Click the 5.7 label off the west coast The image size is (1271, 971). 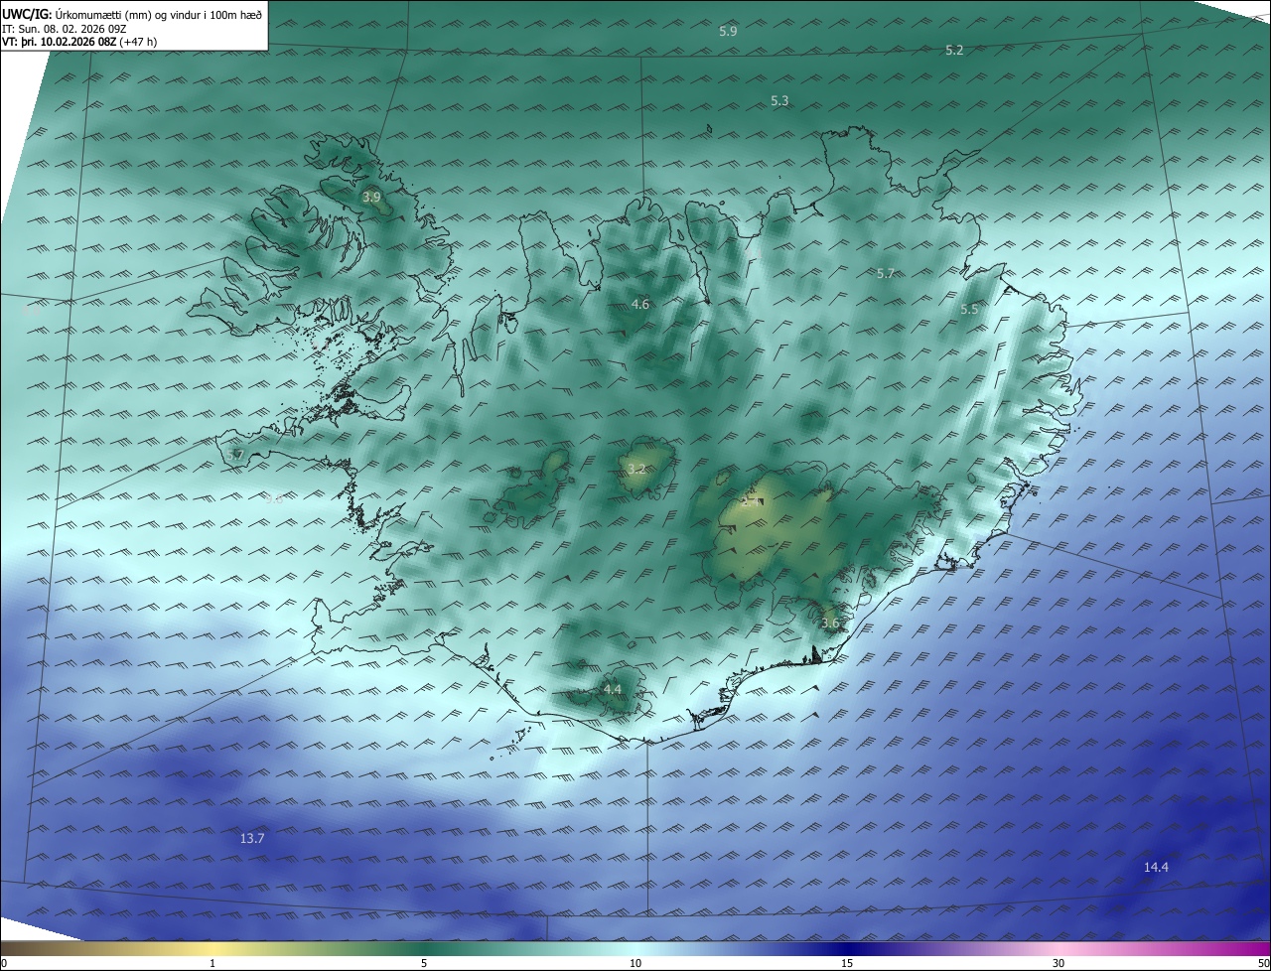click(235, 455)
